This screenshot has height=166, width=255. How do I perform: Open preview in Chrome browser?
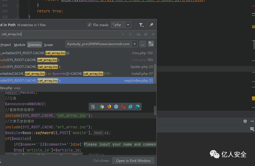click(102, 107)
